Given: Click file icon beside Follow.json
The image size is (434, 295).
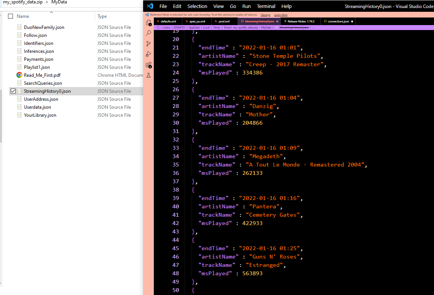Looking at the screenshot, I should [x=19, y=35].
